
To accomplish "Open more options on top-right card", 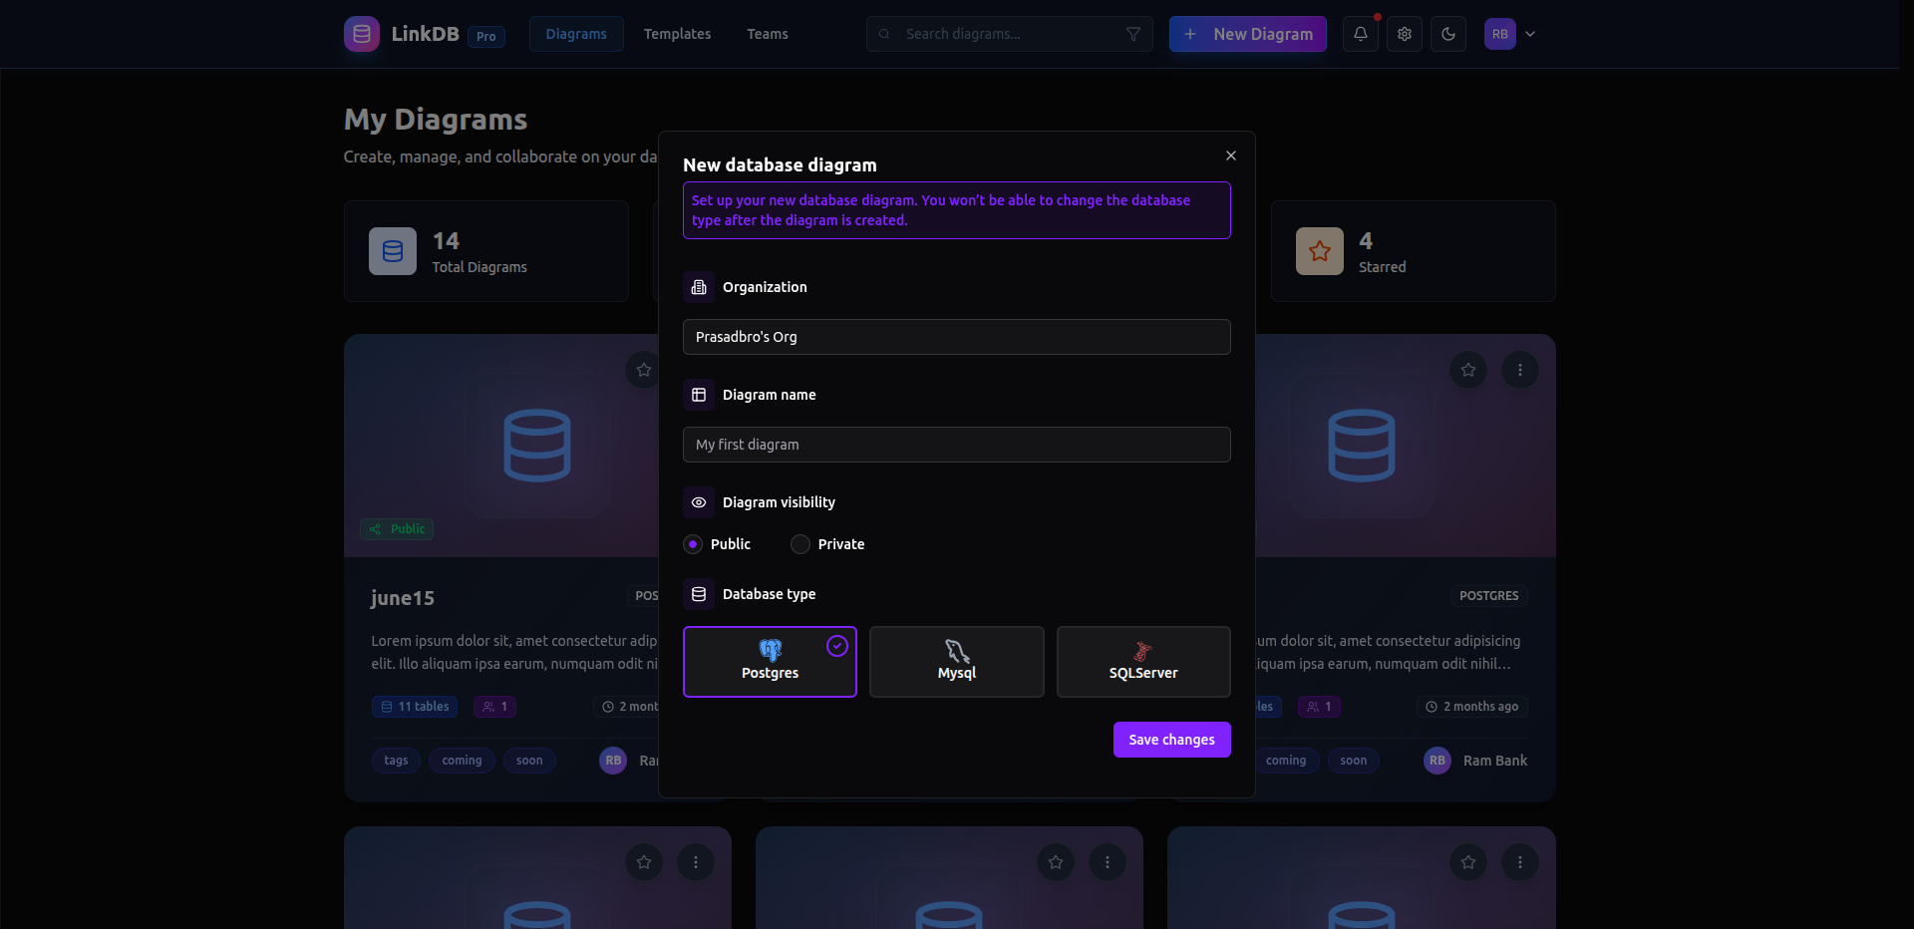I will 1520,370.
